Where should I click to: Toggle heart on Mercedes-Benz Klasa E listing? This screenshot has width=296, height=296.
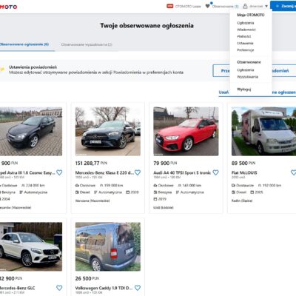pyautogui.click(x=138, y=172)
